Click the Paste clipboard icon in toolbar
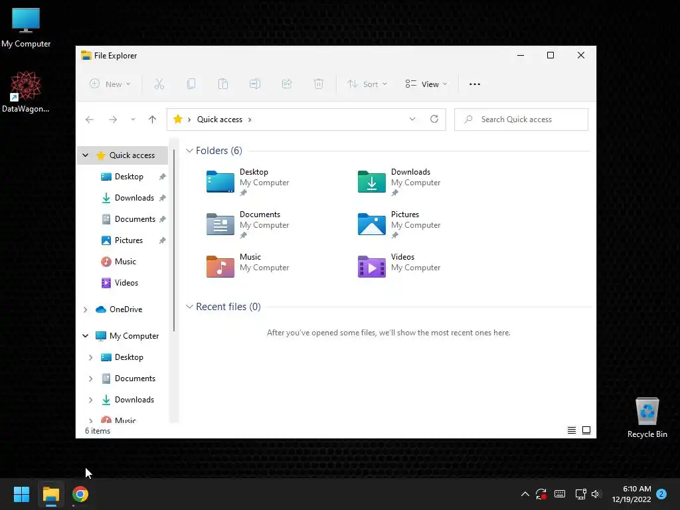680x510 pixels. pyautogui.click(x=223, y=84)
